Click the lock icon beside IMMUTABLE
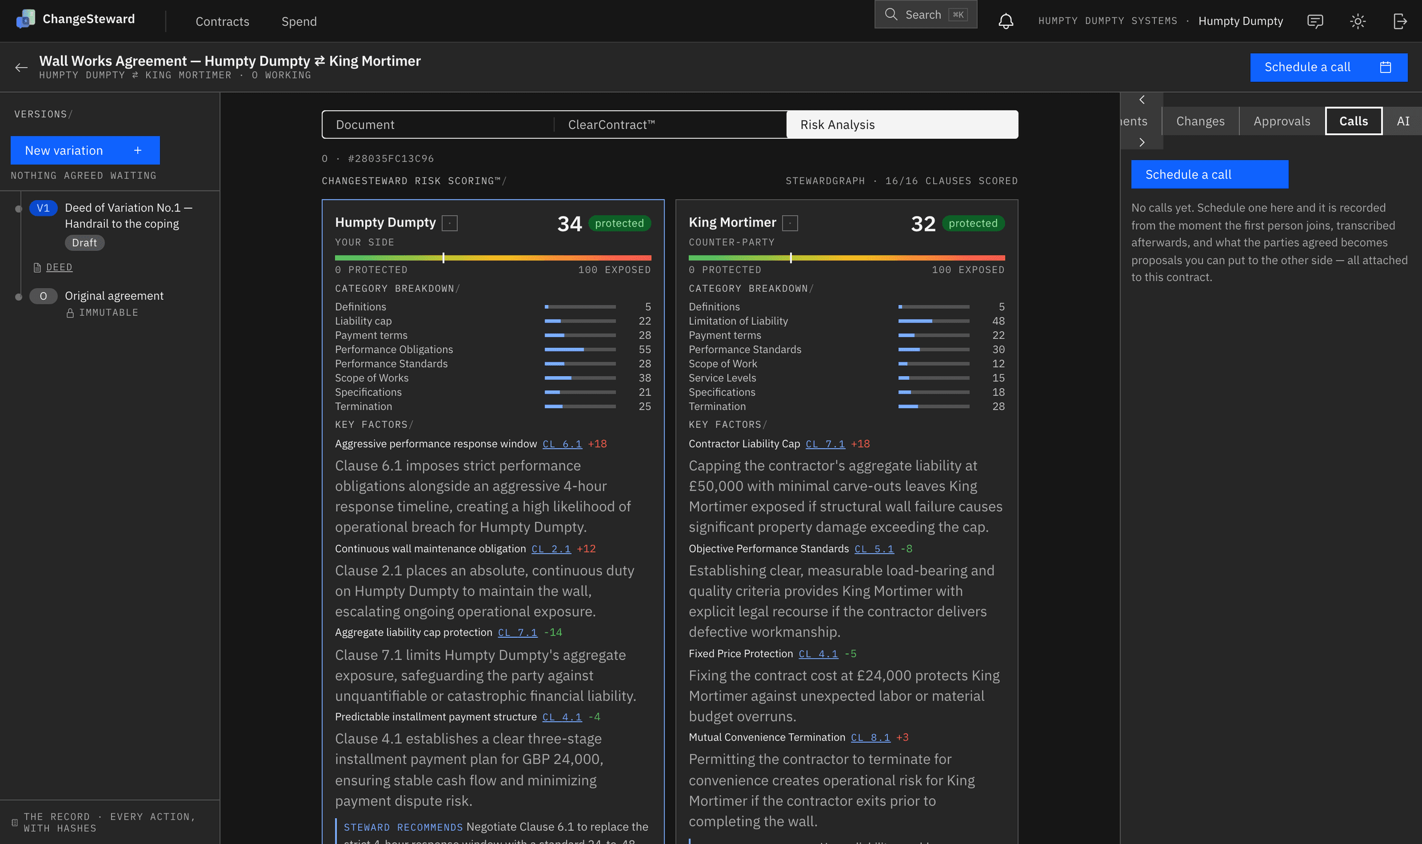The image size is (1422, 844). pyautogui.click(x=70, y=313)
